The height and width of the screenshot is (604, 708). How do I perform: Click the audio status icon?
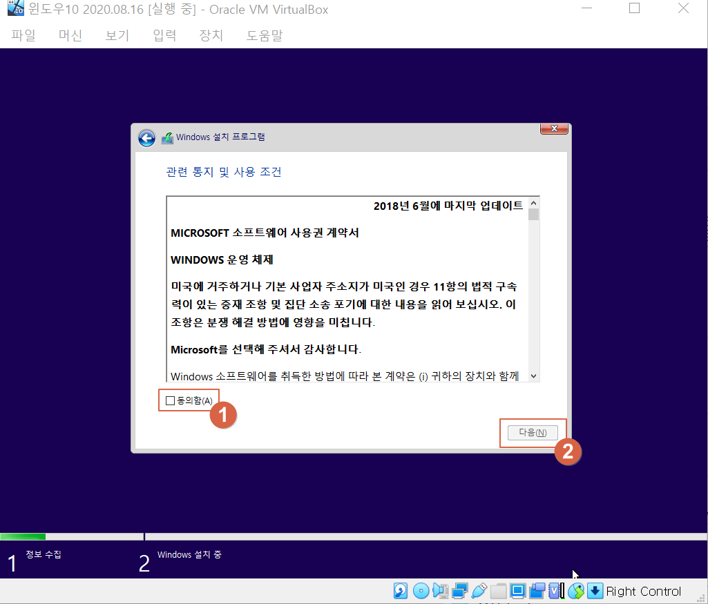tap(440, 591)
